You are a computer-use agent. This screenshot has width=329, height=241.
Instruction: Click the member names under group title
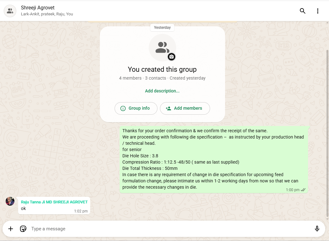(47, 14)
